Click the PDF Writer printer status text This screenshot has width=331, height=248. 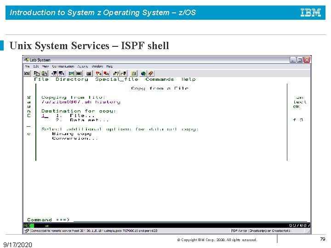click(x=261, y=231)
